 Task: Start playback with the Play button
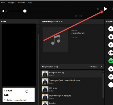106,9
